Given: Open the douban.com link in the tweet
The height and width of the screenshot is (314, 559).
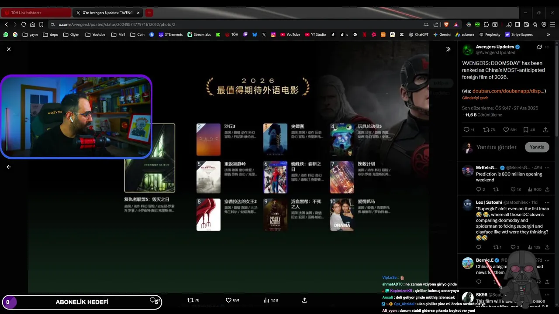Looking at the screenshot, I should tap(509, 91).
